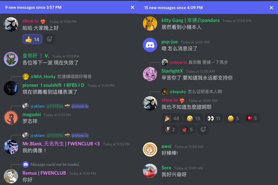Click the red siren reaction with 5
Viewport: 278px width, 185px height.
coord(252,118)
